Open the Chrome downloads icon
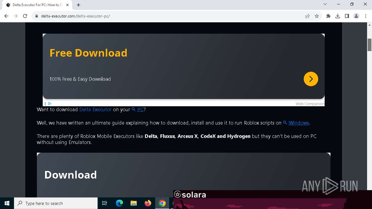The image size is (372, 209). click(338, 16)
